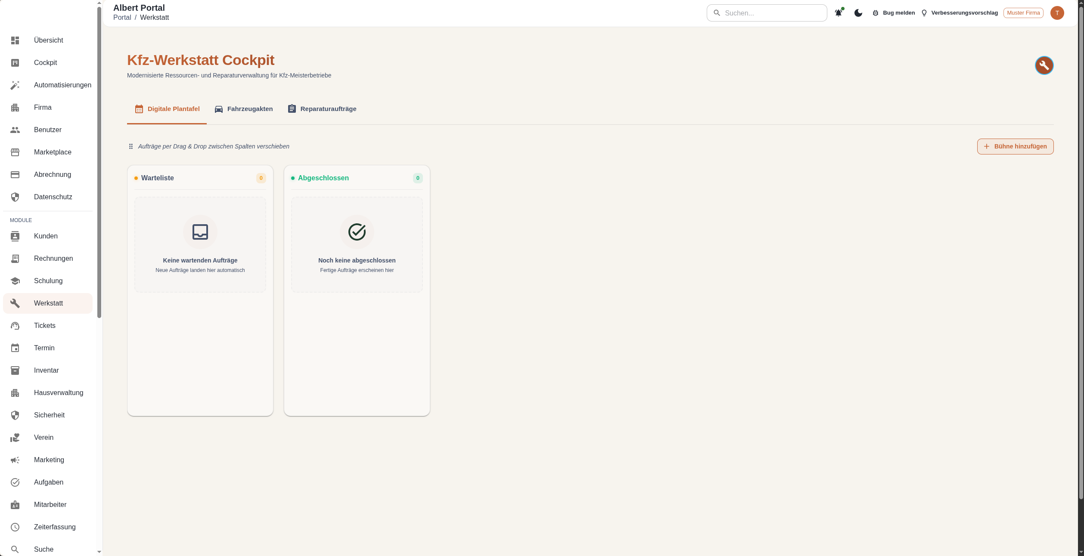Click the Kfz-Werkstatt Cockpit heading
This screenshot has height=556, width=1084.
[x=201, y=60]
